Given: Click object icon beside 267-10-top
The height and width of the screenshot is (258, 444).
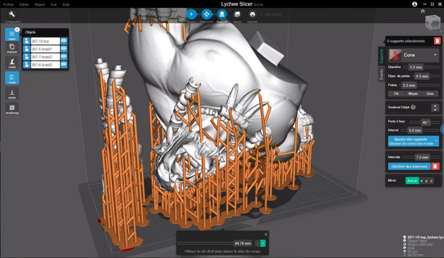Looking at the screenshot, I should (27, 41).
